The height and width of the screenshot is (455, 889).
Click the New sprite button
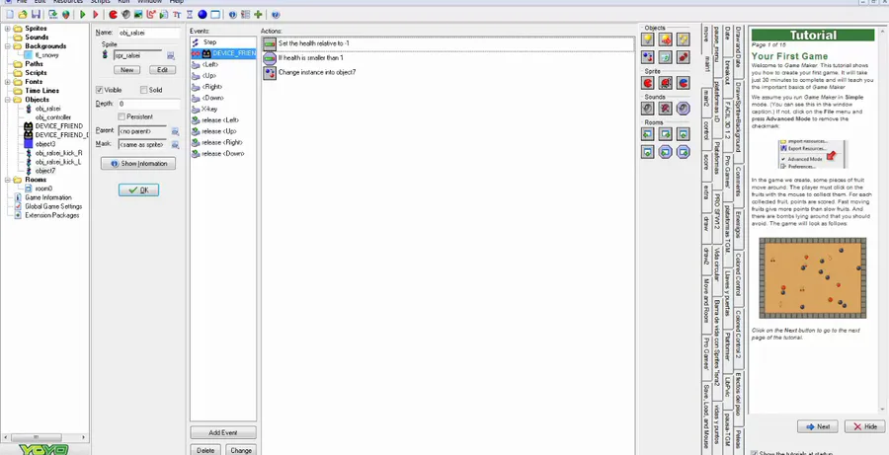click(x=127, y=70)
